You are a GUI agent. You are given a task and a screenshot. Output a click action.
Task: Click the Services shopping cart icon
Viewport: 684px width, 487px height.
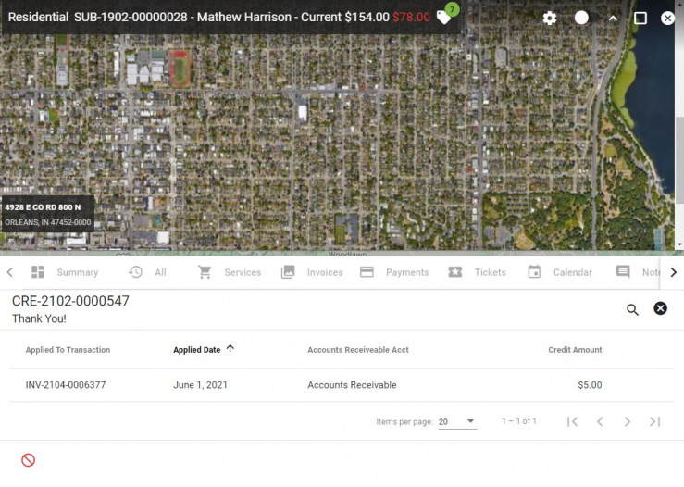(205, 272)
